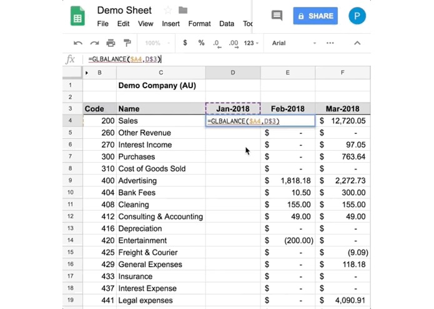Click the 97.05 Interest Income value
434x309 pixels.
[342, 144]
